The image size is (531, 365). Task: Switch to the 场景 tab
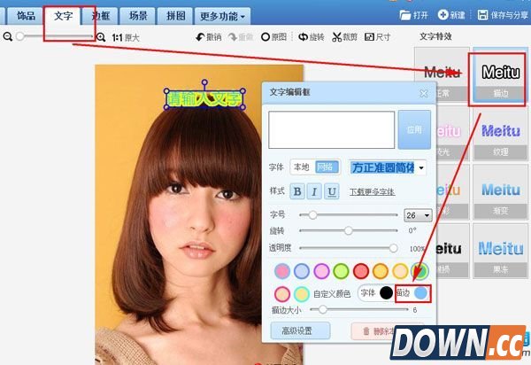[138, 15]
